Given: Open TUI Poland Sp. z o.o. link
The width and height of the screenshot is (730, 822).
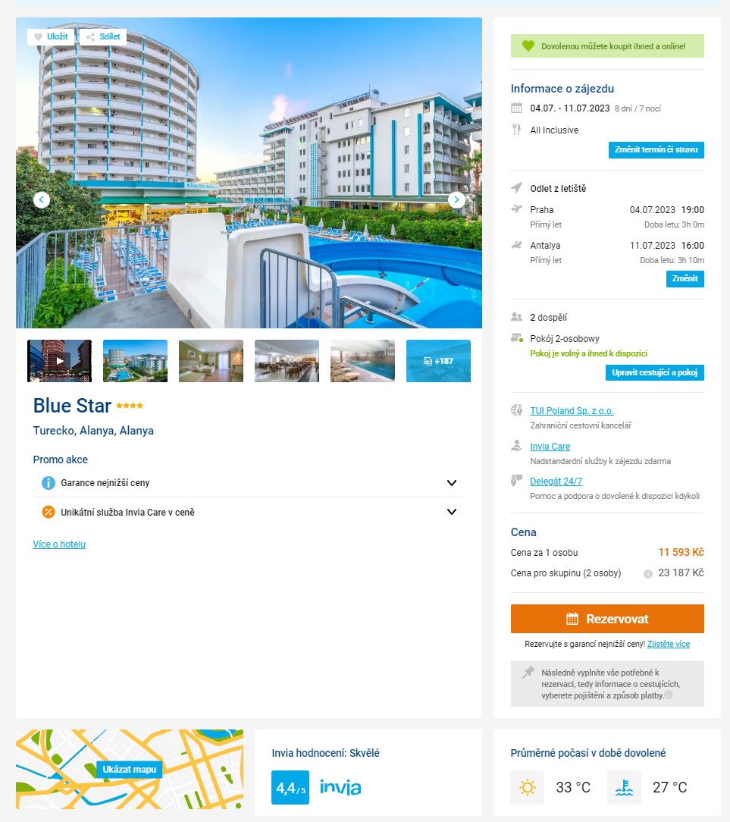Looking at the screenshot, I should (572, 411).
